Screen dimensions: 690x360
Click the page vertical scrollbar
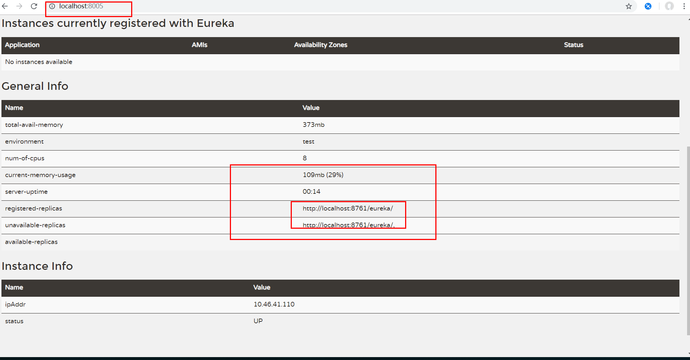coord(688,240)
